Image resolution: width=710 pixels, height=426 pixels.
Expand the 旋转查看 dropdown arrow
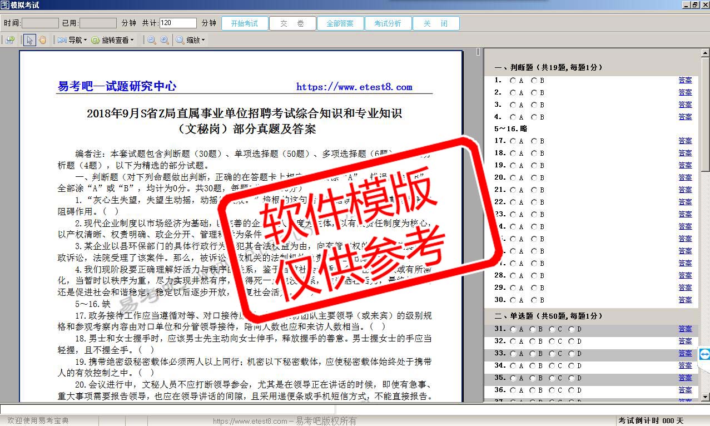click(x=132, y=40)
